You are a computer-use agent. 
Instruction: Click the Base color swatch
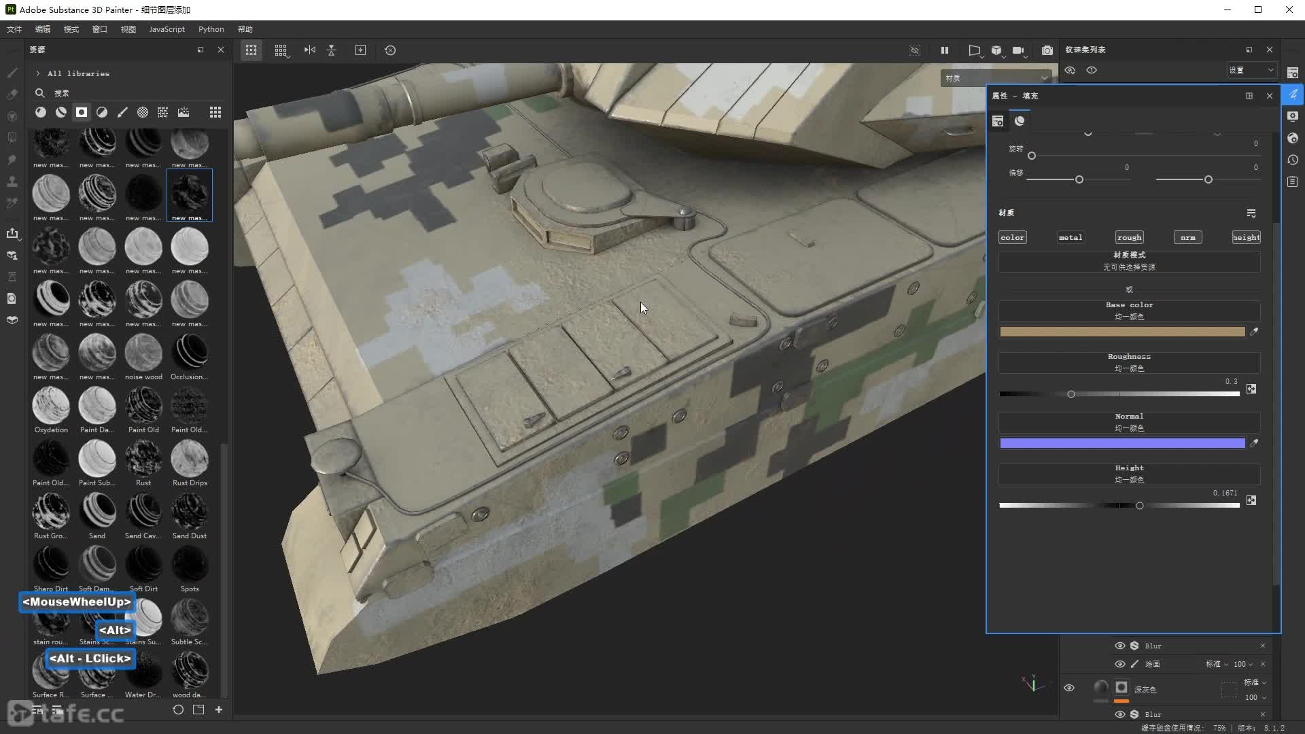click(1122, 332)
